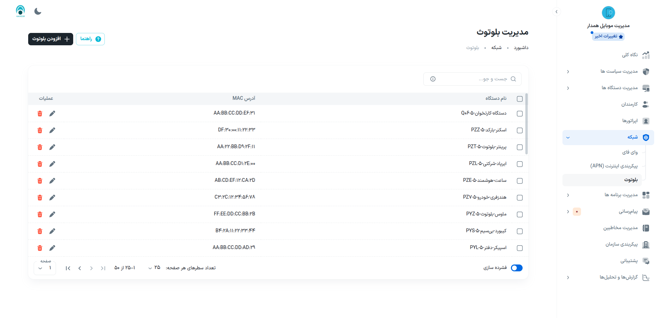
Task: Delete the دستگاه-کارتخوان row with trash icon
Action: pyautogui.click(x=40, y=114)
